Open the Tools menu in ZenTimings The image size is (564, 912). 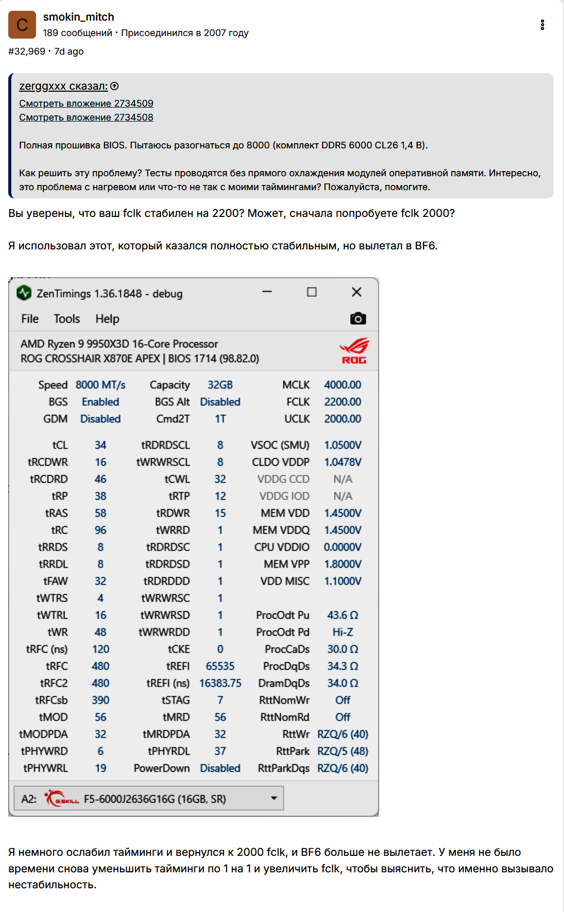[x=67, y=319]
